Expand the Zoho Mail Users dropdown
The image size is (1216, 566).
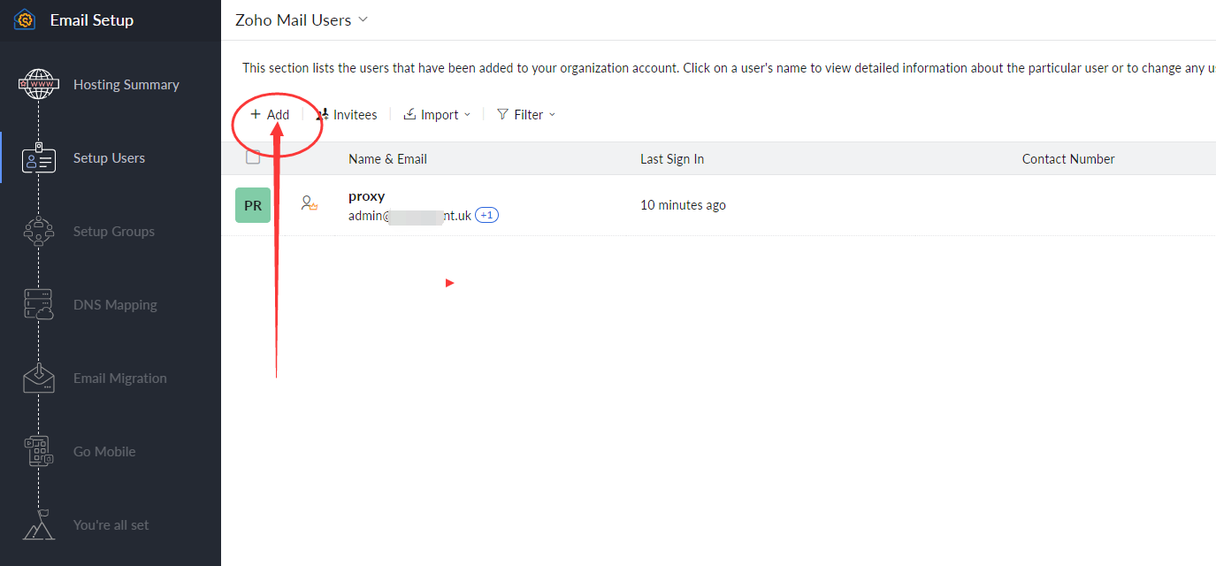(x=302, y=20)
